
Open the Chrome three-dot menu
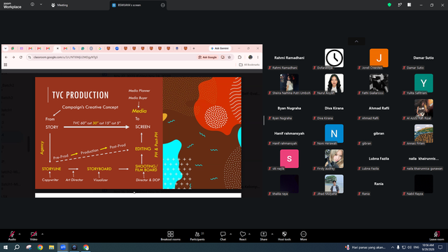click(258, 57)
